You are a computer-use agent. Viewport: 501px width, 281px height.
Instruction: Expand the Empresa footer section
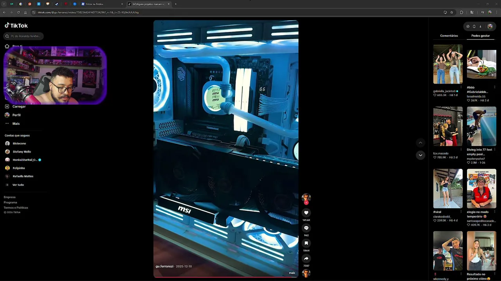tap(10, 197)
